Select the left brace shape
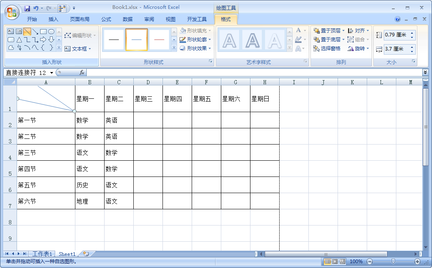432x268 pixels. coord(43,48)
